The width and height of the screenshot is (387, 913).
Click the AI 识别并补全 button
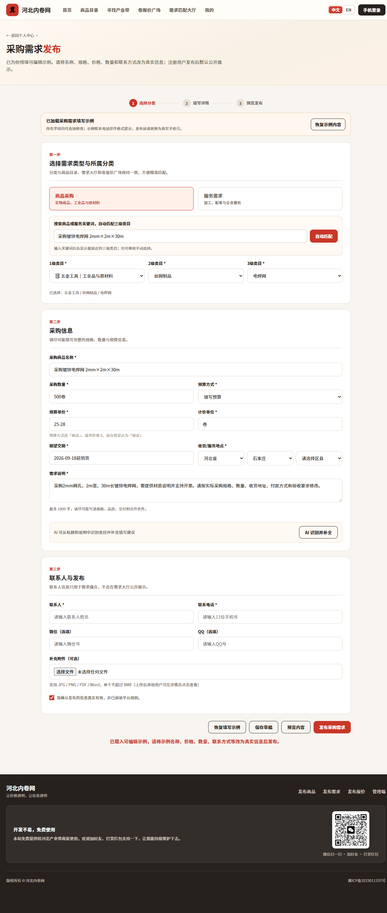pos(318,532)
